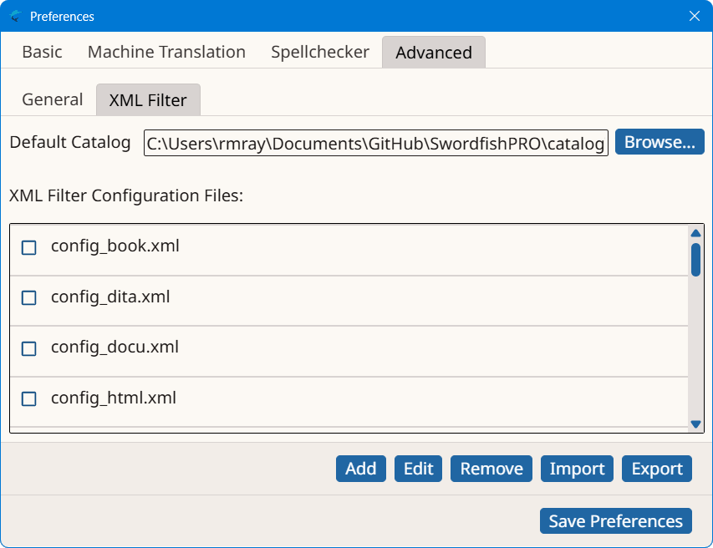Toggle the config_html.xml checkbox

(x=29, y=399)
